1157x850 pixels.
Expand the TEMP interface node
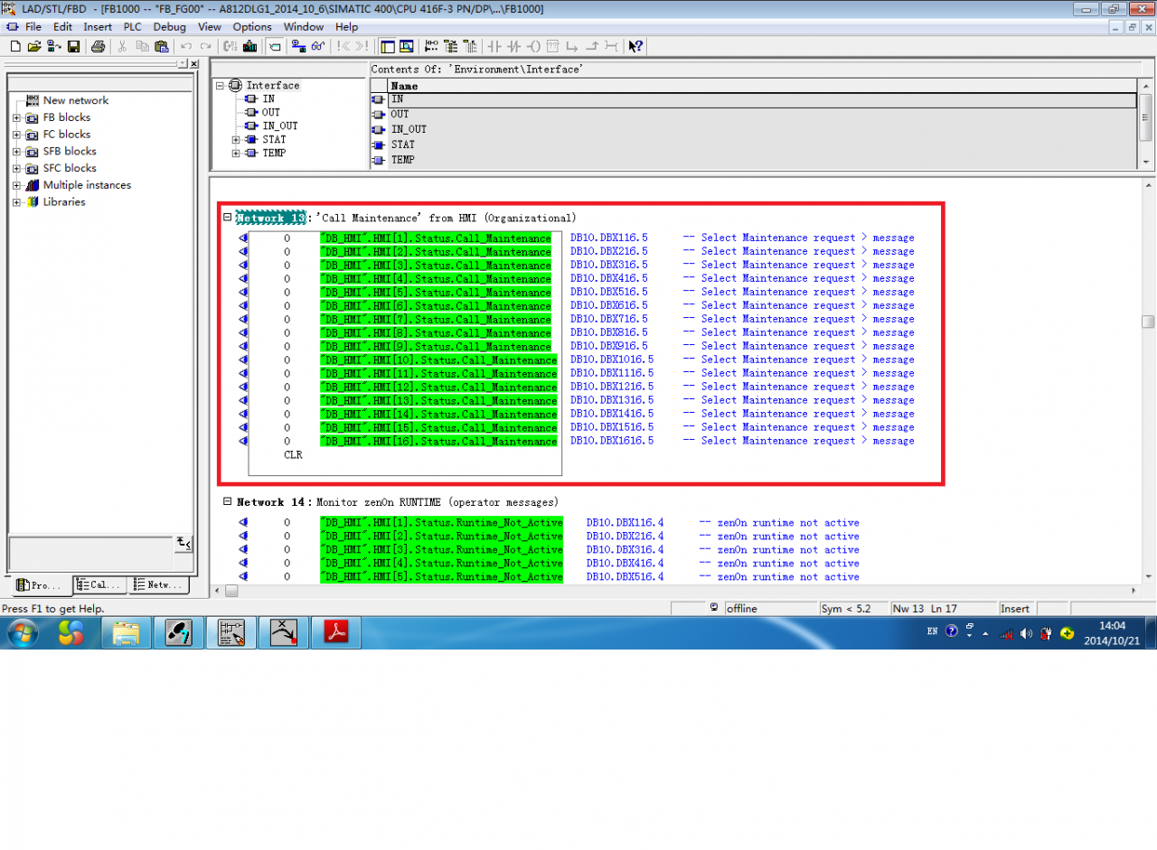[x=237, y=154]
